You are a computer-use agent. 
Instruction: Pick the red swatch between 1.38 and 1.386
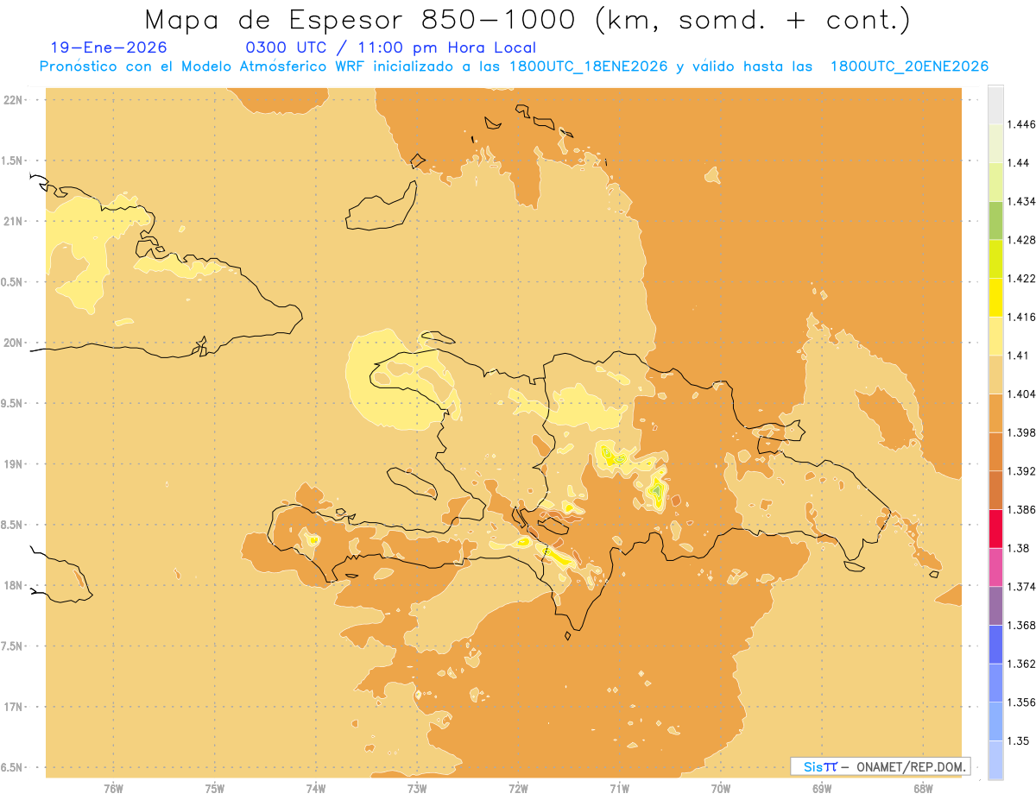coord(995,529)
